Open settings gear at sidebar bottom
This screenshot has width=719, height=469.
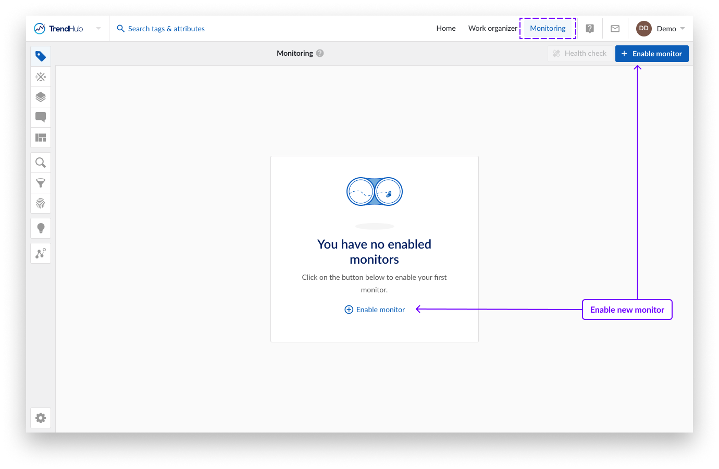coord(41,418)
